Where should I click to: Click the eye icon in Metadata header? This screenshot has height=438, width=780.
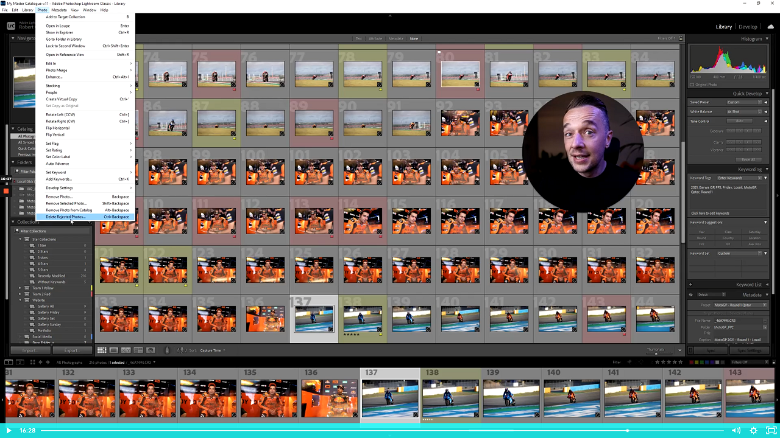click(691, 295)
